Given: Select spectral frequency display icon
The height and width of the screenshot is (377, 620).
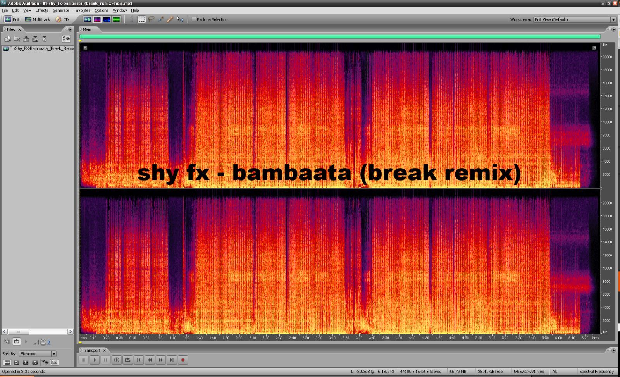Looking at the screenshot, I should 97,19.
